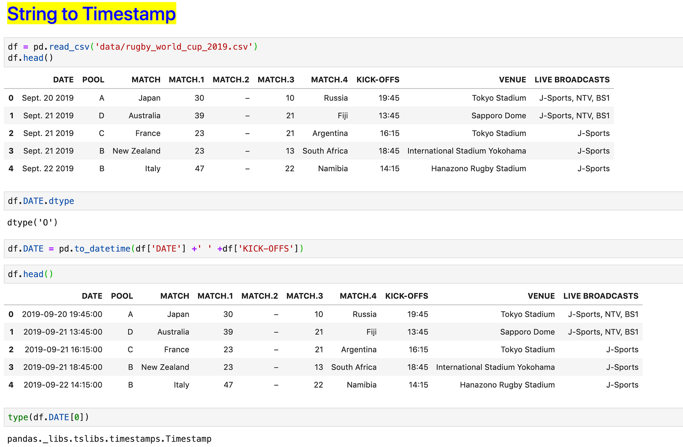683x447 pixels.
Task: Click 'International Stadium Yokohama' in first table
Action: pyautogui.click(x=466, y=151)
